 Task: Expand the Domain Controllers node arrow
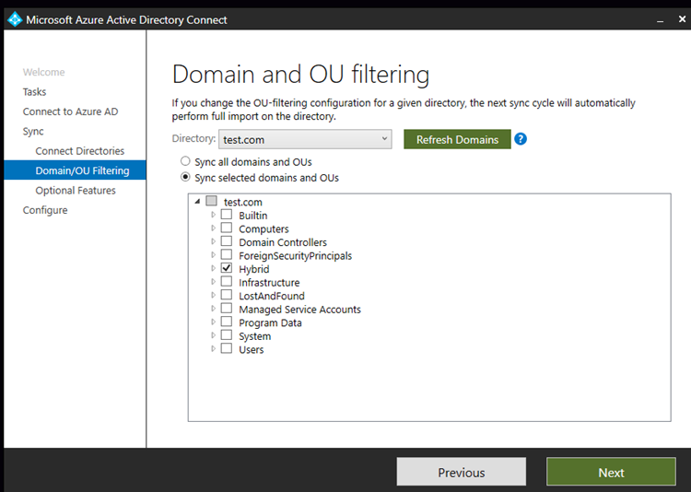tap(214, 241)
